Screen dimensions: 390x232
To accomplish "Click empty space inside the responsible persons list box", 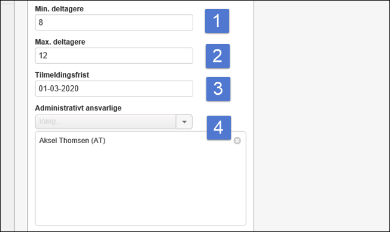I will pyautogui.click(x=141, y=186).
